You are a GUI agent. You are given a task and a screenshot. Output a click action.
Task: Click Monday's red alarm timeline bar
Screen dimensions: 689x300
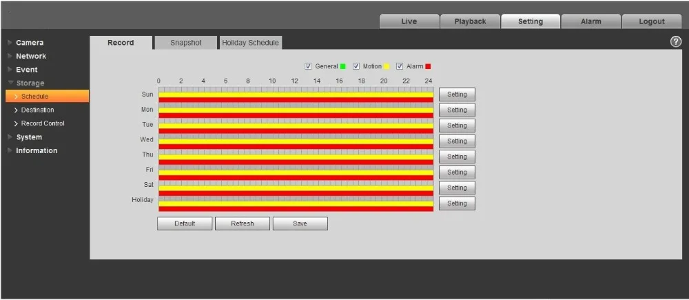[x=296, y=116]
